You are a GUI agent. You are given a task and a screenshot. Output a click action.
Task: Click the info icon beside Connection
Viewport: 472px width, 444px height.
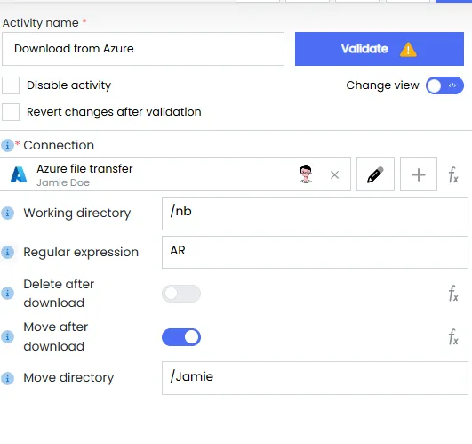pyautogui.click(x=7, y=145)
